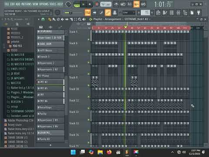Expand the SHIRIMANI SOUND browser folder

click(x=20, y=111)
